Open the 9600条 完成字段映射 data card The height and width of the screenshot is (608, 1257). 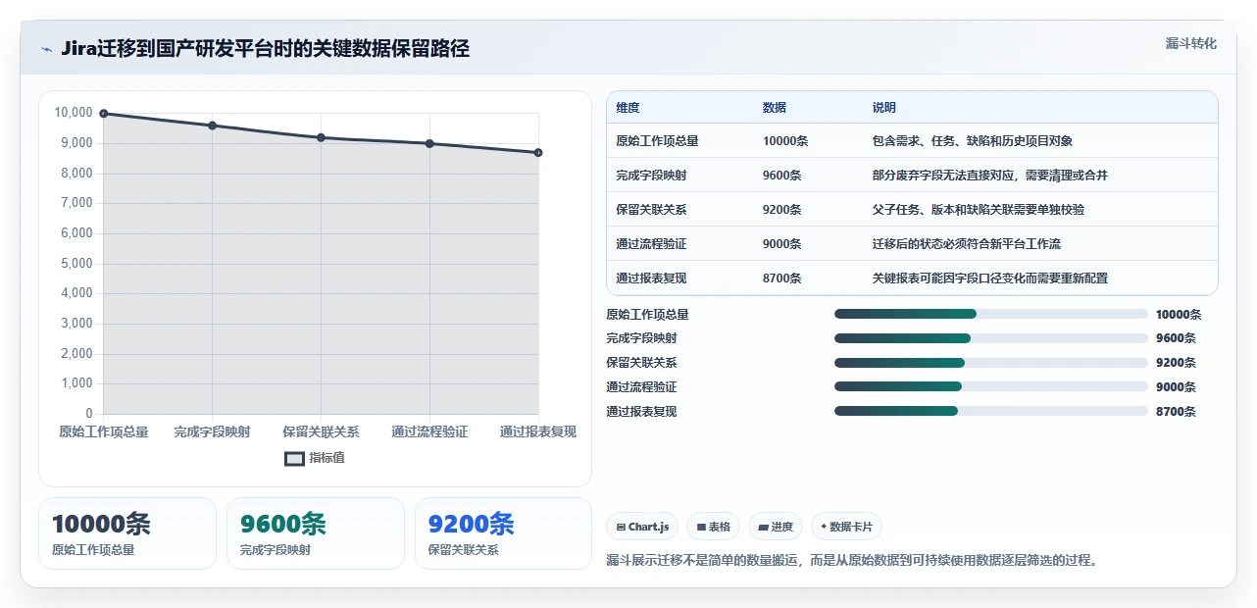[316, 533]
